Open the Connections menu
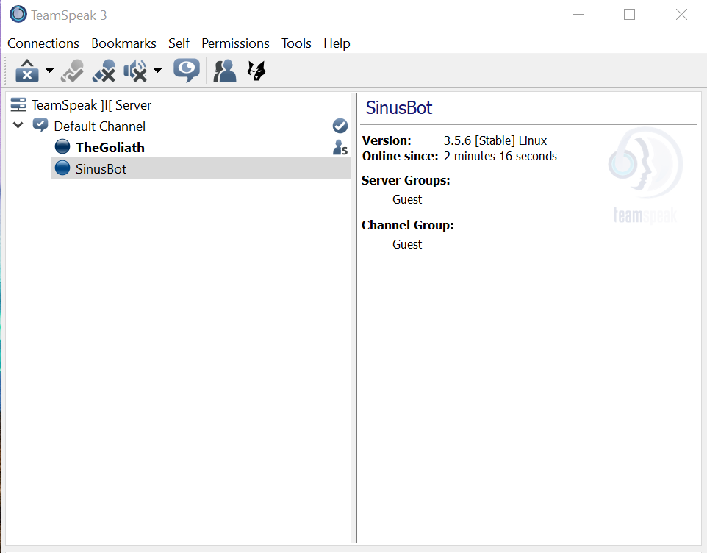 point(43,43)
